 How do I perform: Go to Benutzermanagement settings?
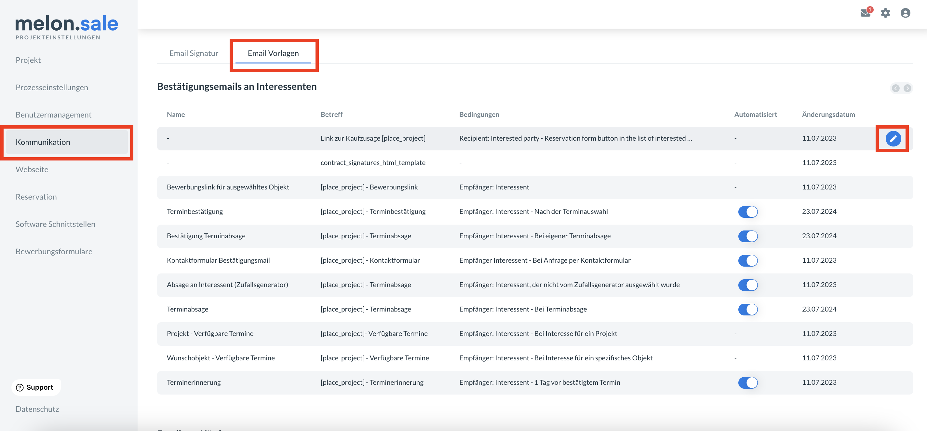53,115
